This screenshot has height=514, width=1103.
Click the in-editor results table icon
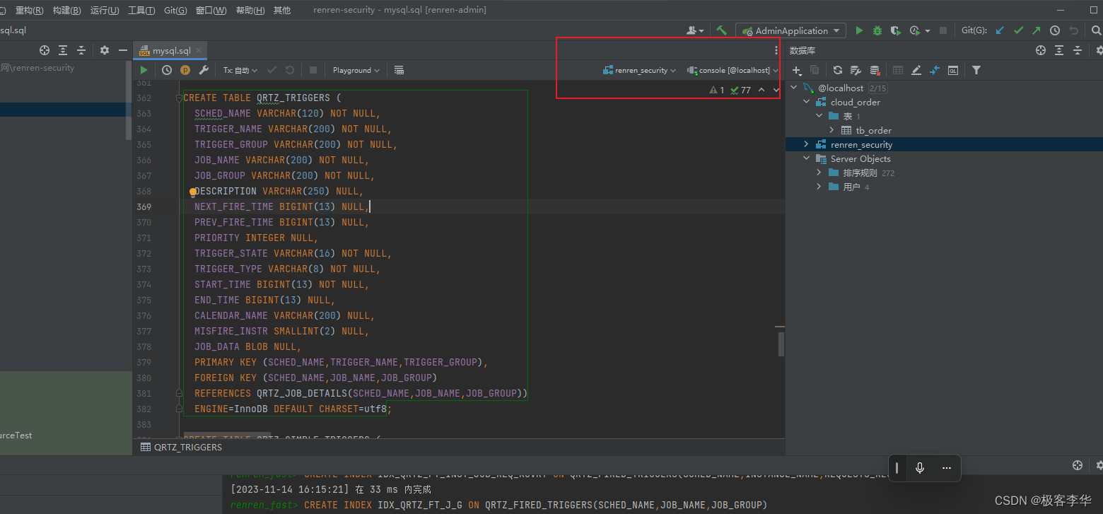pos(399,70)
